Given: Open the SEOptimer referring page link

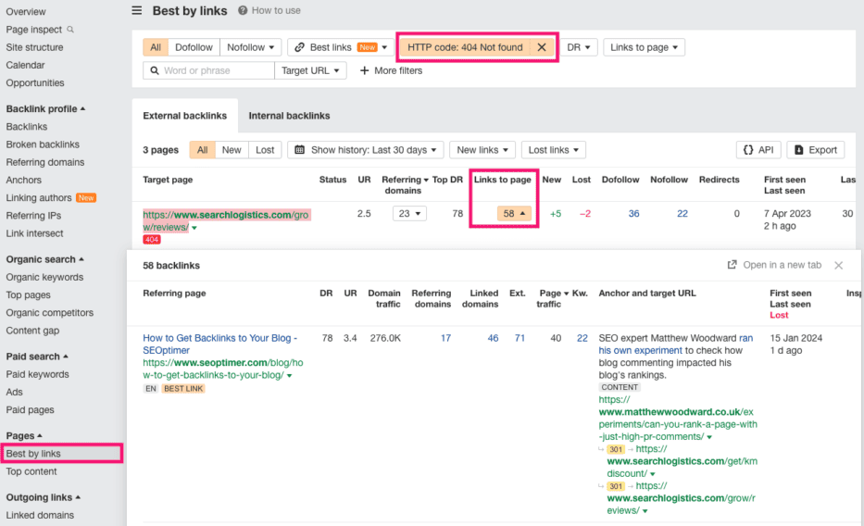Looking at the screenshot, I should 219,344.
